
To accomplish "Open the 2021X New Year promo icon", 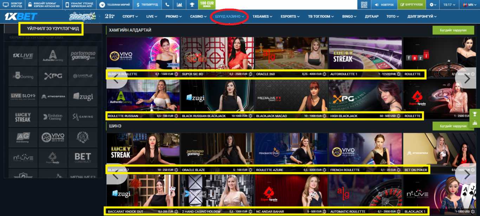I will coord(83,16).
